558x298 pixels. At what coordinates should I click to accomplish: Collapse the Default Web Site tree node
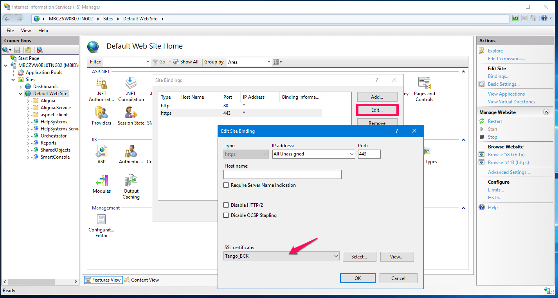21,94
